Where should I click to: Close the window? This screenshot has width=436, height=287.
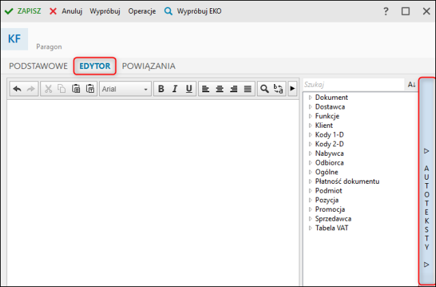coord(426,12)
